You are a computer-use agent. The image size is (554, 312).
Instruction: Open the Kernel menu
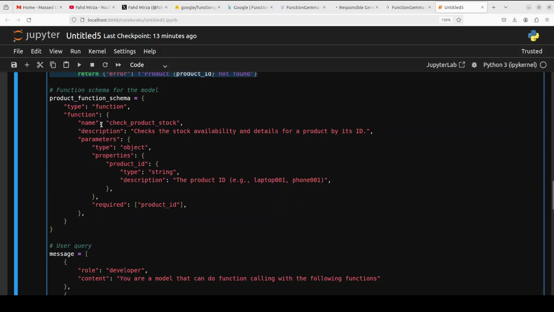97,51
